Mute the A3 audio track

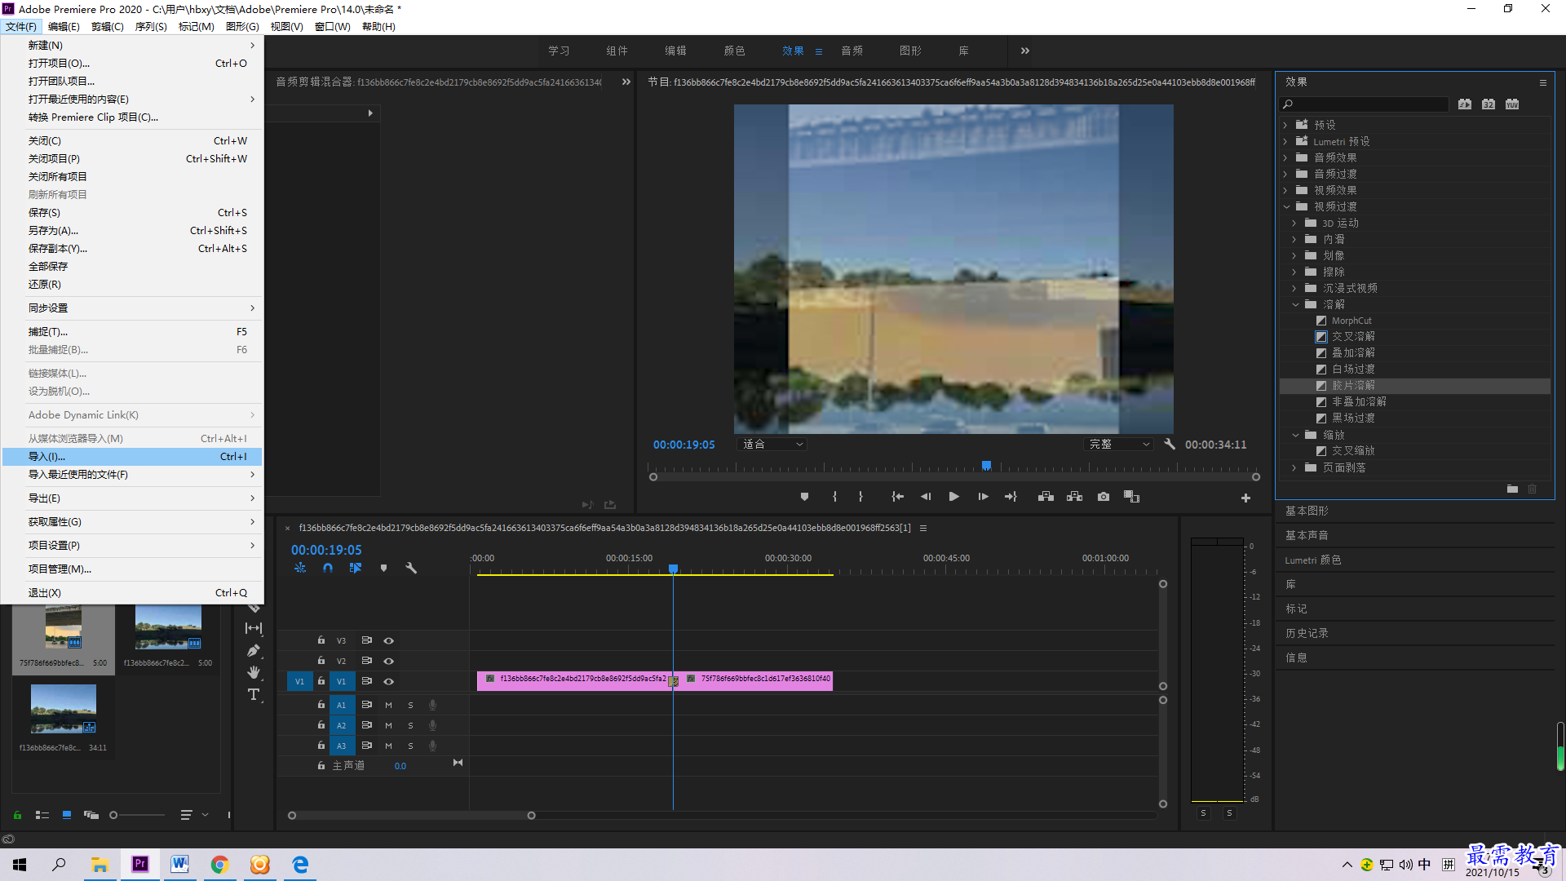[388, 746]
